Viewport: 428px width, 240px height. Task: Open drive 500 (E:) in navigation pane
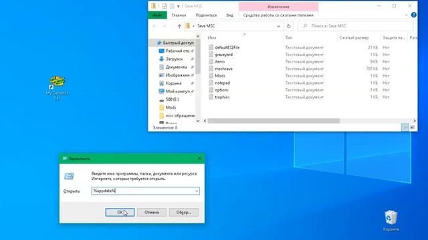[172, 99]
